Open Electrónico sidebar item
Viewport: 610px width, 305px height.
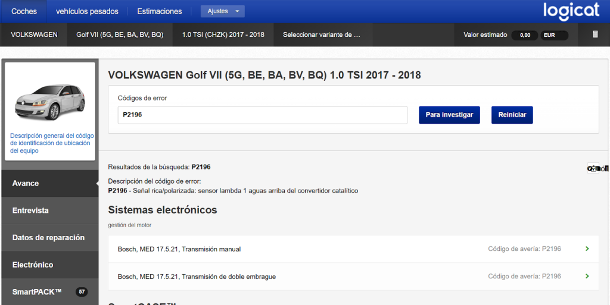tap(50, 265)
